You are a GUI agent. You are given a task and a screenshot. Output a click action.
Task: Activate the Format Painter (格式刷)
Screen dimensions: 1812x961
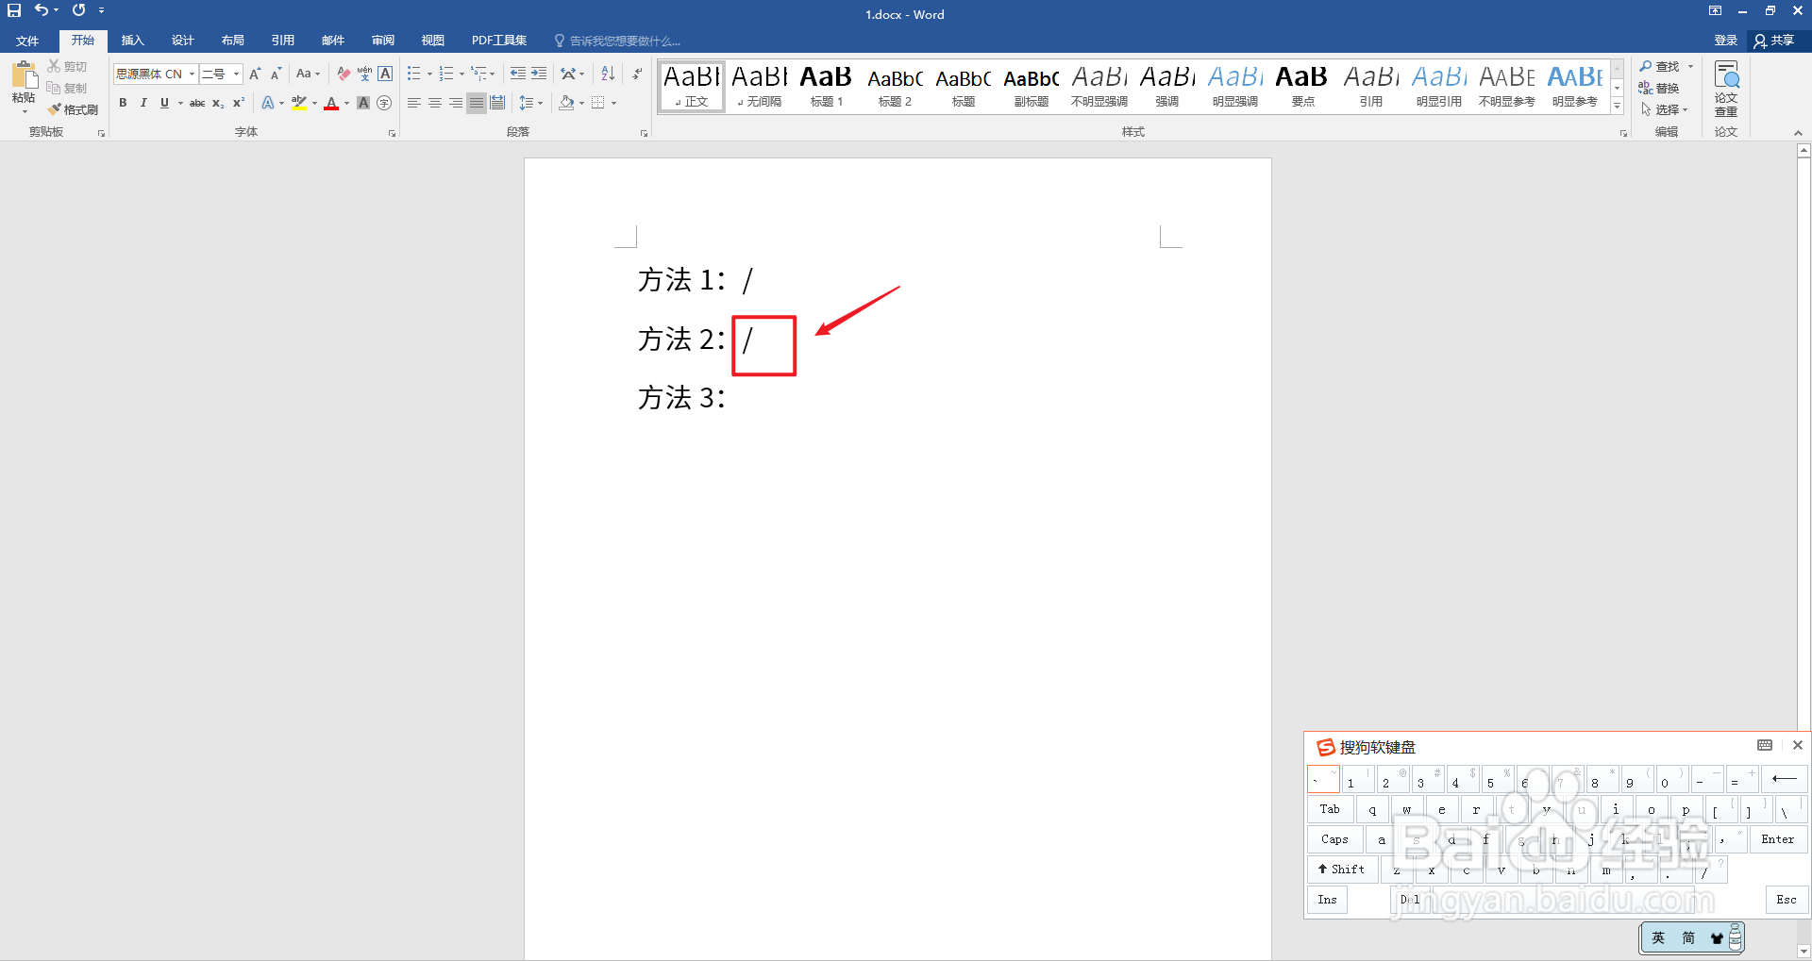pos(74,109)
